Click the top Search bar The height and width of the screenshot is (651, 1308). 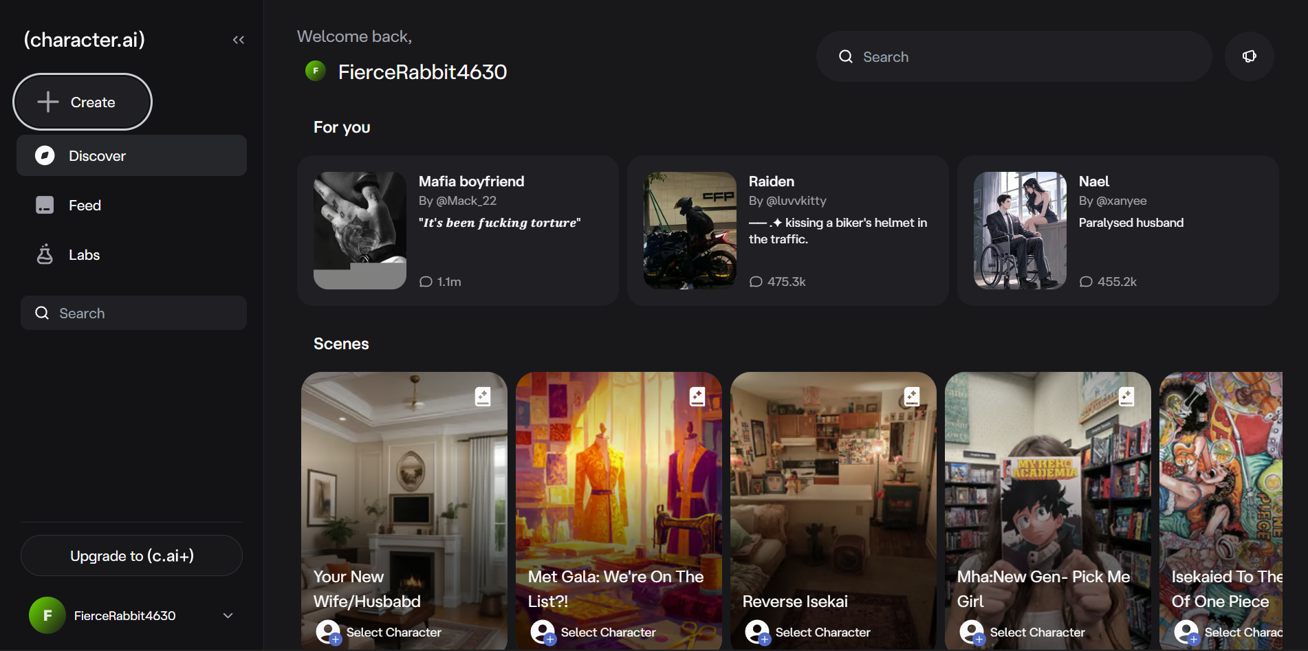point(1014,57)
